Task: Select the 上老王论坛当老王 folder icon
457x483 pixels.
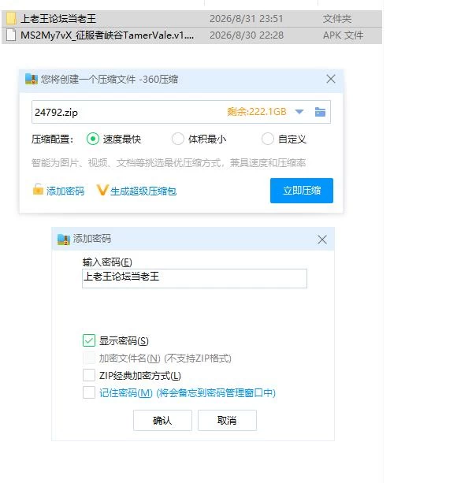Action: (11, 18)
